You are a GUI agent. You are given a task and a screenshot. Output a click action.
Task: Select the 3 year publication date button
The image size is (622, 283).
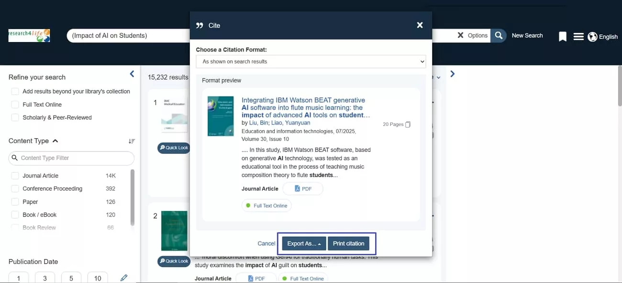[x=45, y=278]
